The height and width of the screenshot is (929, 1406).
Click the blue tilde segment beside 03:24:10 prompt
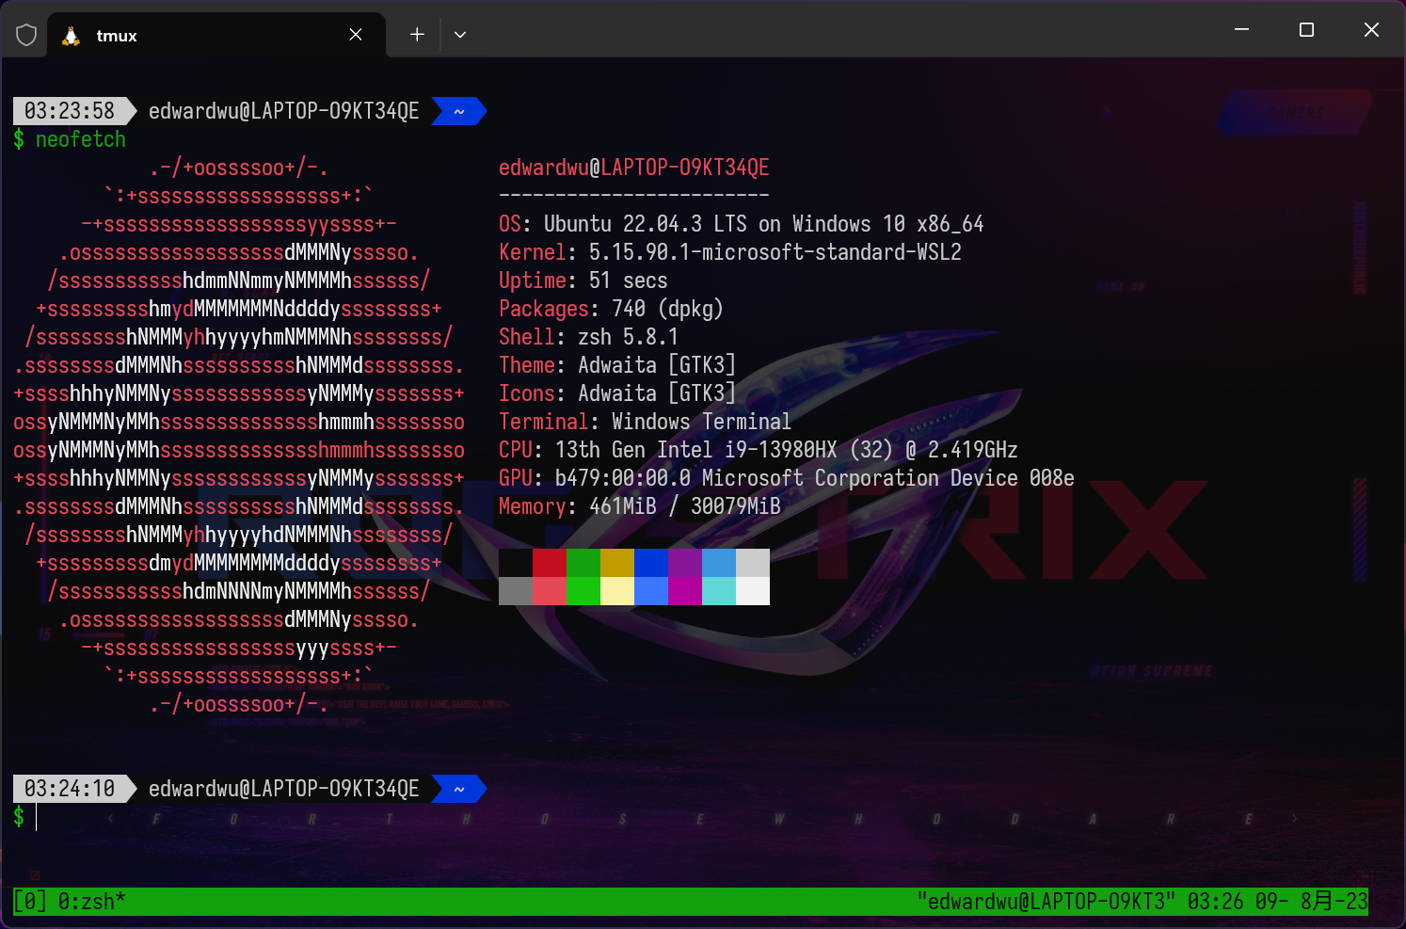[x=458, y=789]
